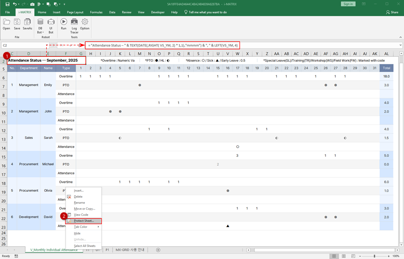The width and height of the screenshot is (404, 259).
Task: Switch to the Page Break Preview view in the status bar
Action: [353, 256]
